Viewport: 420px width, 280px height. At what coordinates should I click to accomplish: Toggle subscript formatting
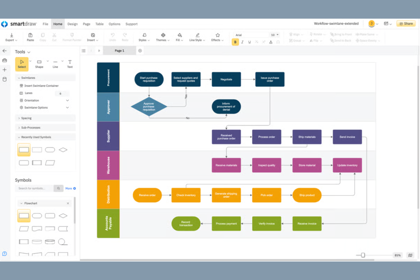257,42
